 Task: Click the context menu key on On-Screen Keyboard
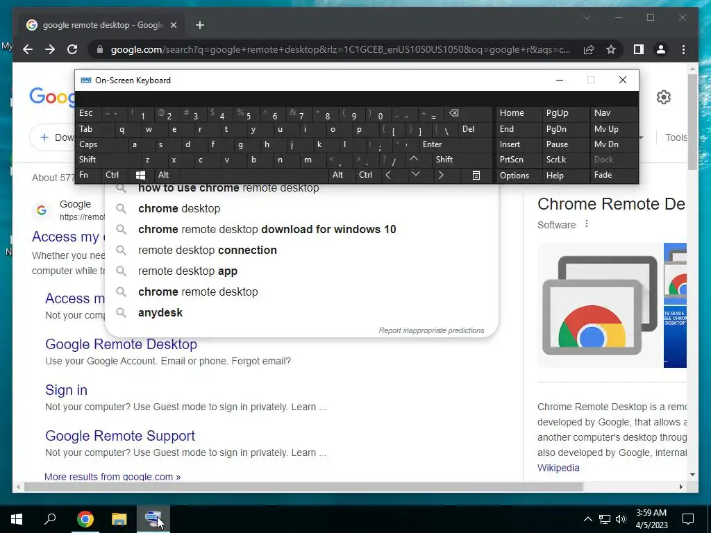476,175
